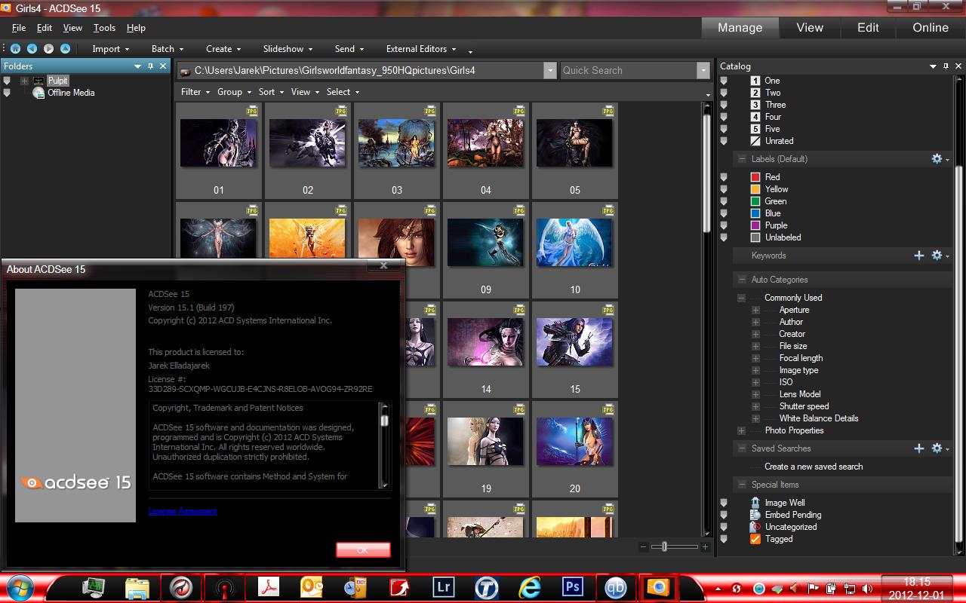Image resolution: width=966 pixels, height=603 pixels.
Task: Open the Create toolbar button
Action: [223, 49]
